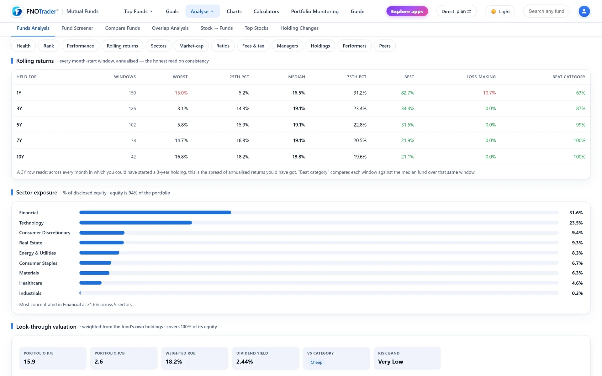Click the FNOTrader logo icon
The height and width of the screenshot is (376, 602).
click(17, 12)
